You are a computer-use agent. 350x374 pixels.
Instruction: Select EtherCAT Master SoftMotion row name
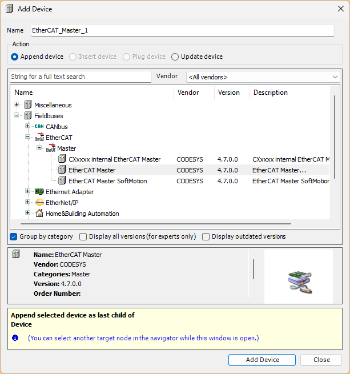(108, 181)
